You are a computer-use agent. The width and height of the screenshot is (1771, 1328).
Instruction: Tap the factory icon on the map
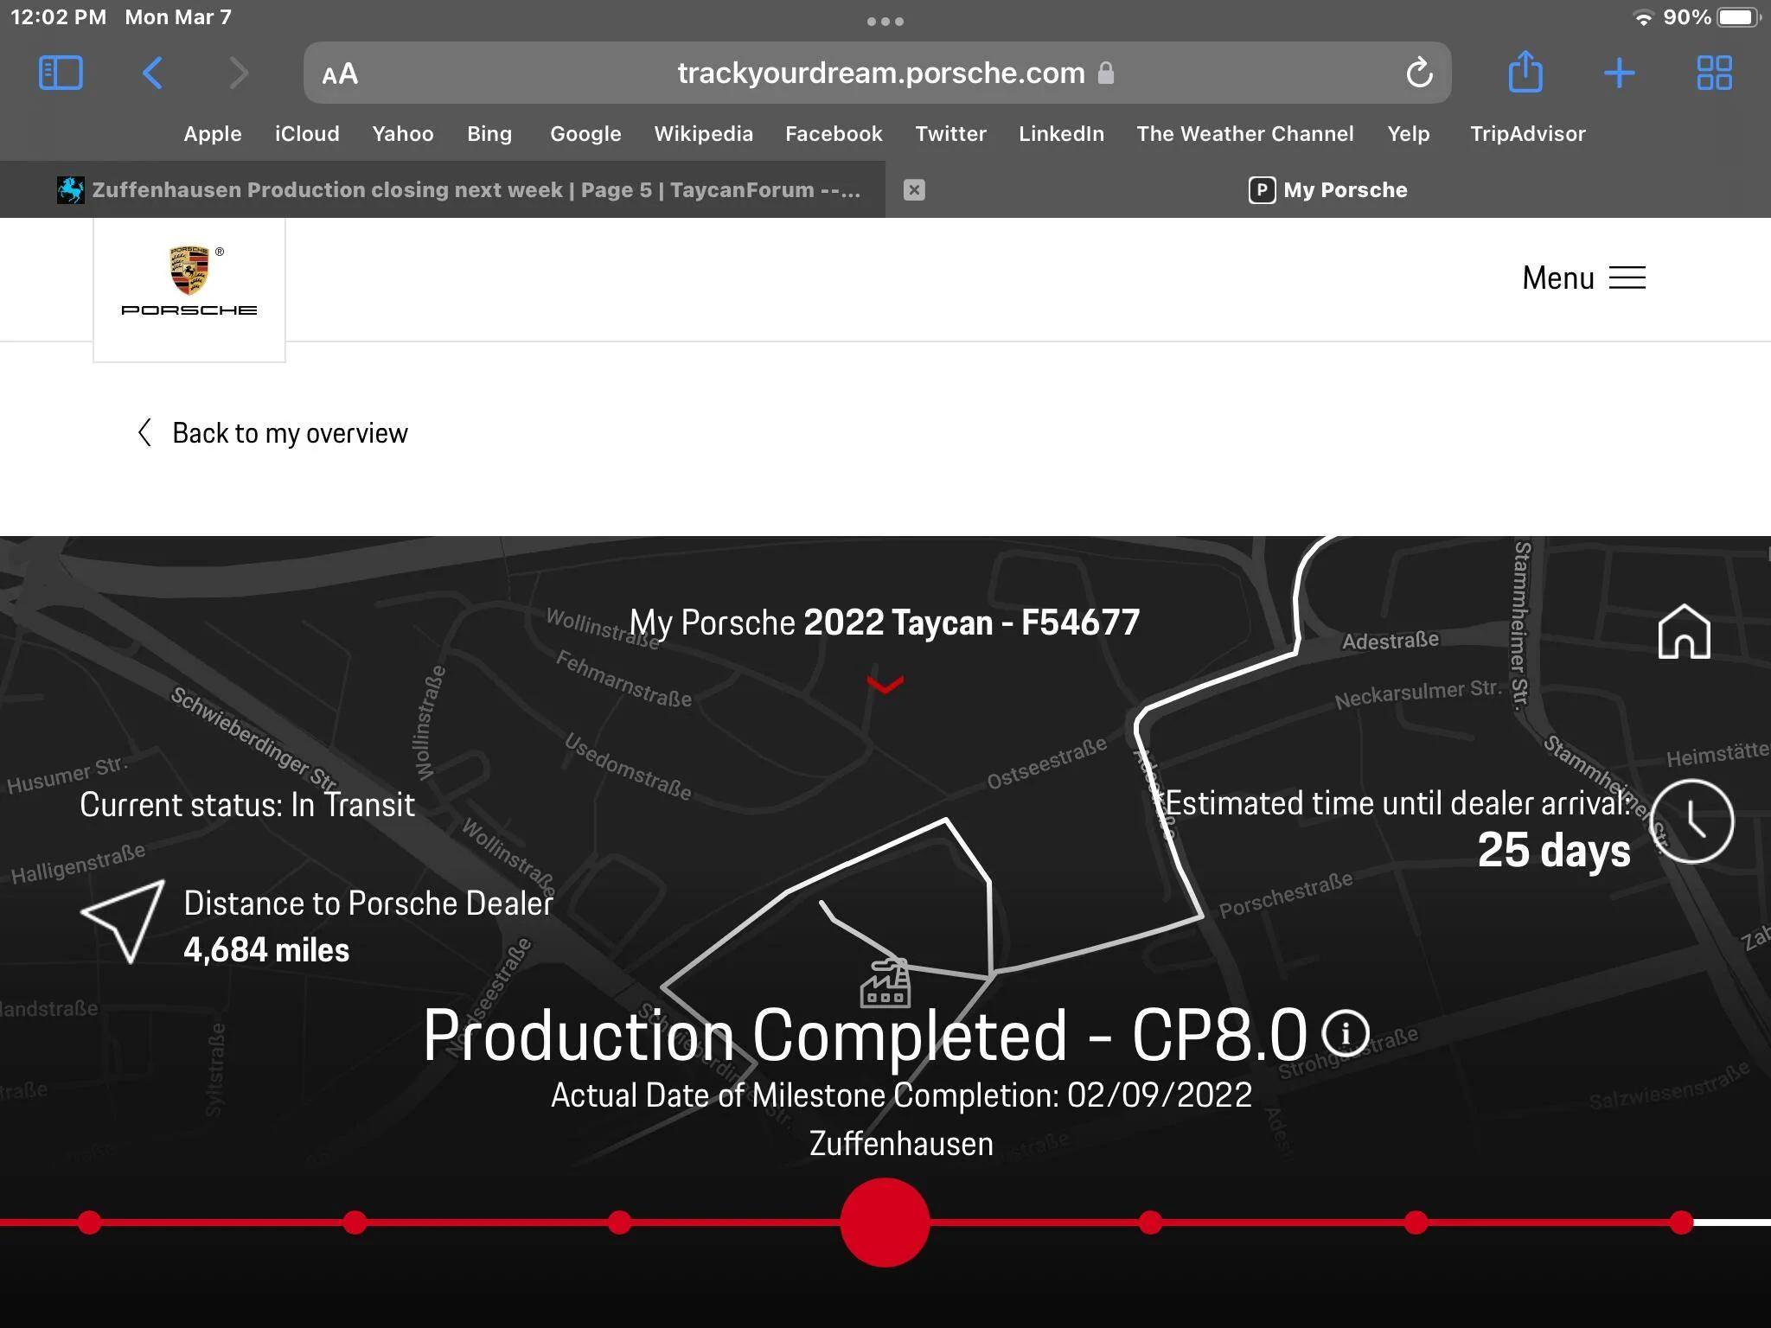coord(885,983)
